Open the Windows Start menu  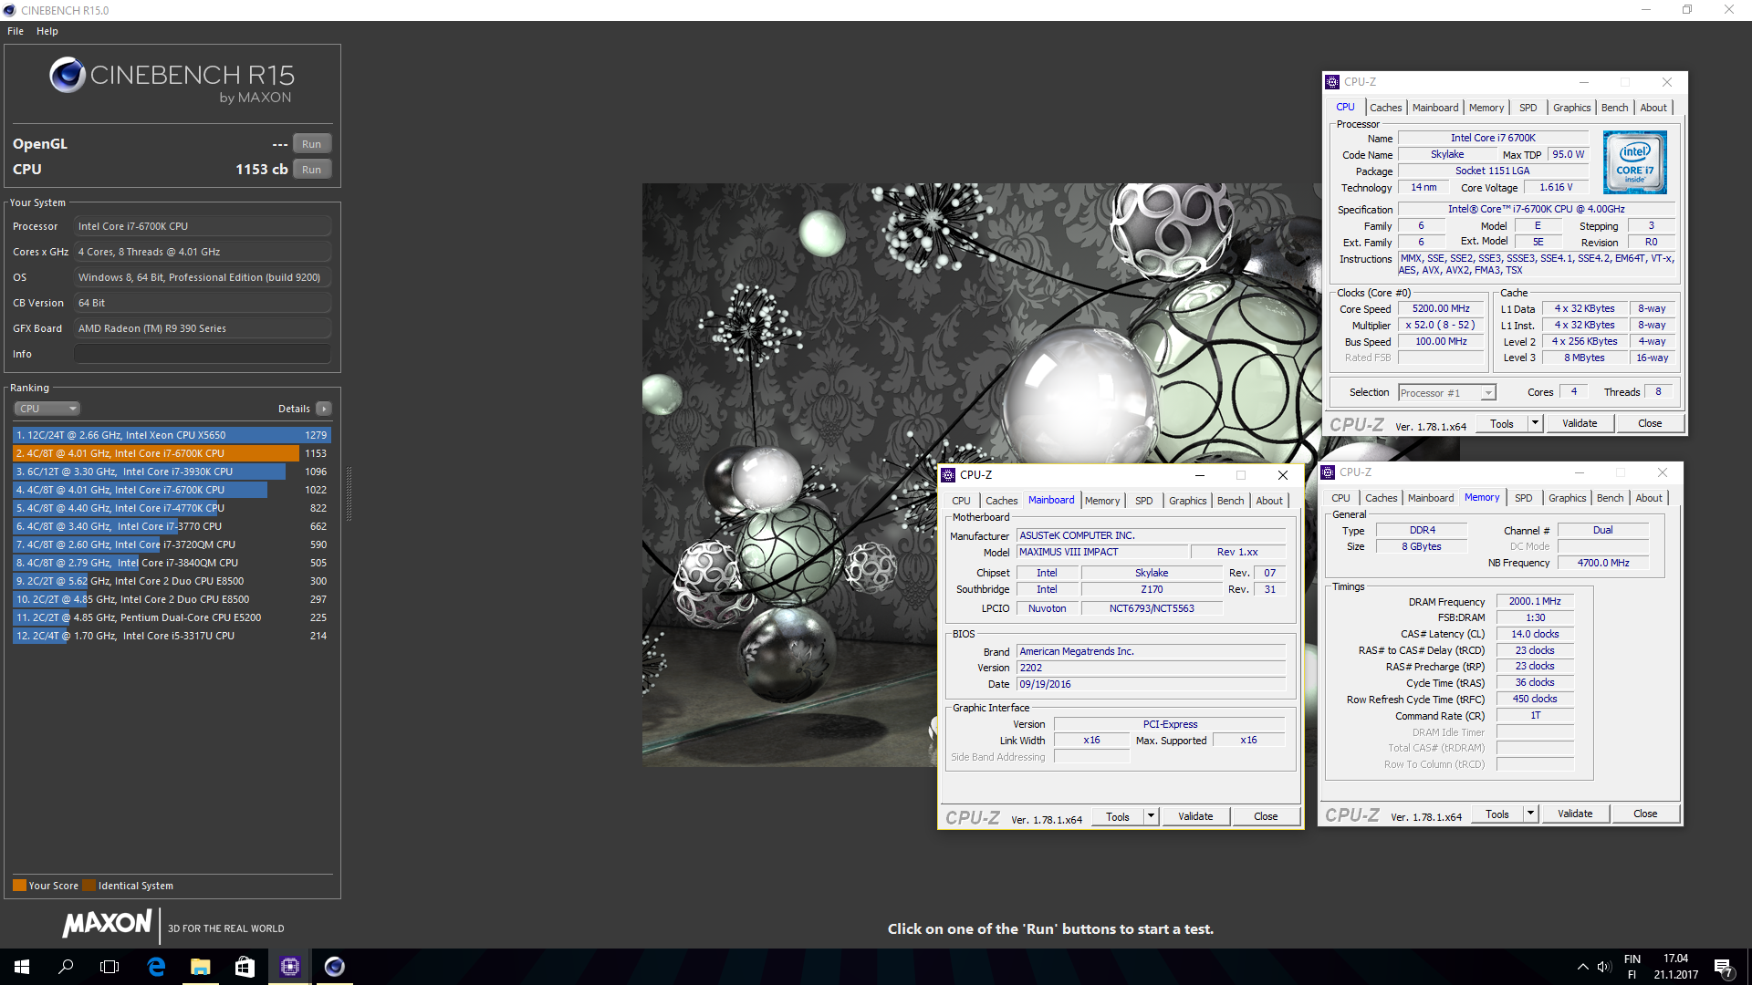(x=22, y=967)
